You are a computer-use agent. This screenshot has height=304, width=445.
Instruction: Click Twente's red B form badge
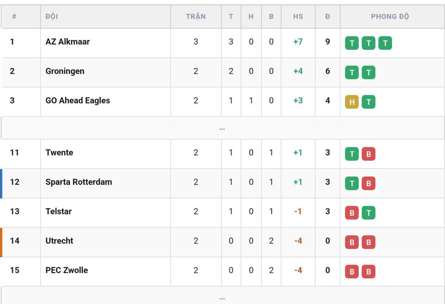[368, 154]
